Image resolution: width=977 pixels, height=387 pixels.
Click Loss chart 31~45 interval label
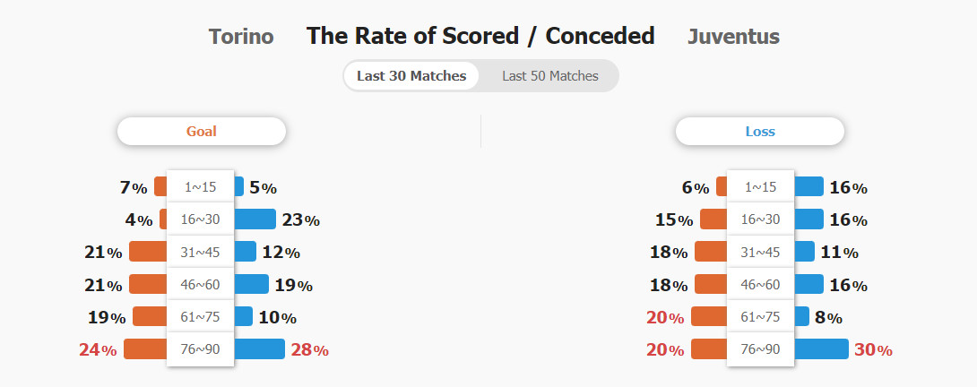coord(760,252)
